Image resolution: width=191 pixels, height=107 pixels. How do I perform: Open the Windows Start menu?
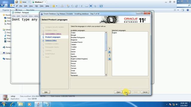(4, 104)
